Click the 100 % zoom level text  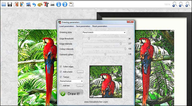tap(167, 4)
